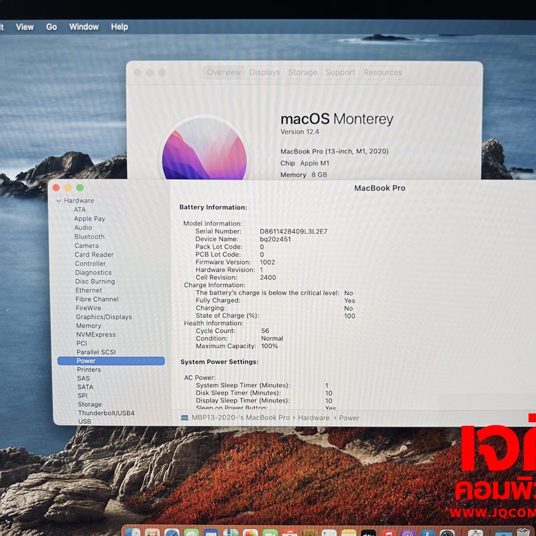Image resolution: width=536 pixels, height=536 pixels.
Task: Click MacBook Pro (13-inch, M1, 2020) text
Action: tap(334, 151)
